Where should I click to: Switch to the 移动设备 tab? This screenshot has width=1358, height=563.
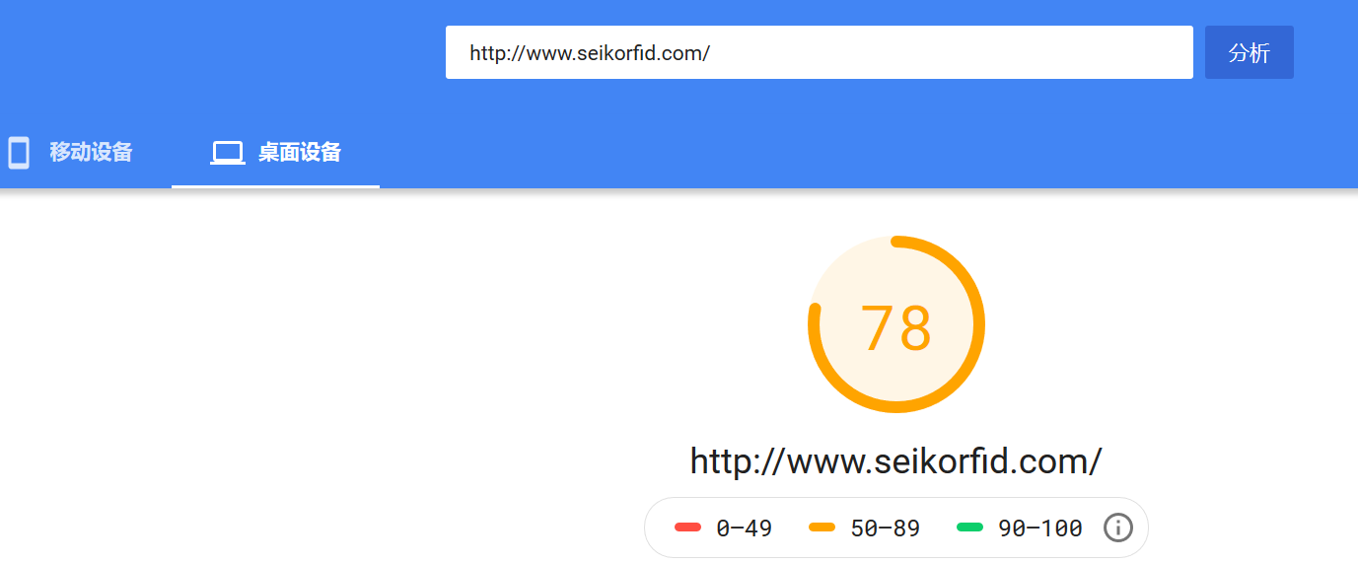click(91, 153)
